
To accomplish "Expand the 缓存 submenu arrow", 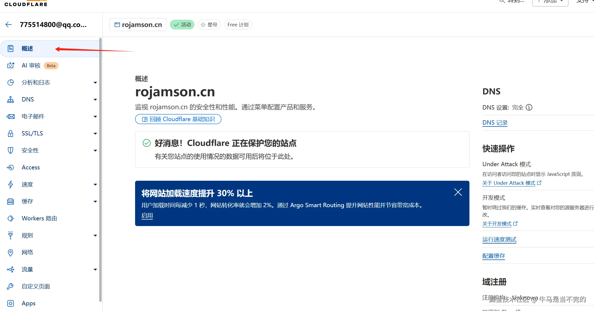I will pyautogui.click(x=95, y=201).
